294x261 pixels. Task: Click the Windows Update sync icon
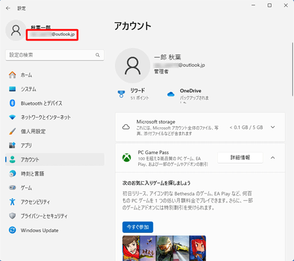click(12, 230)
